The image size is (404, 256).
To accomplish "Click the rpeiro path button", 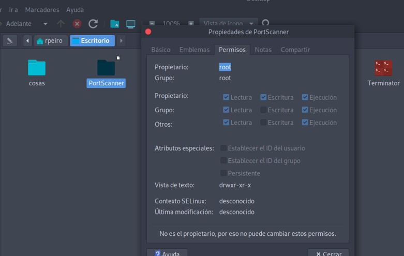I will (x=51, y=41).
